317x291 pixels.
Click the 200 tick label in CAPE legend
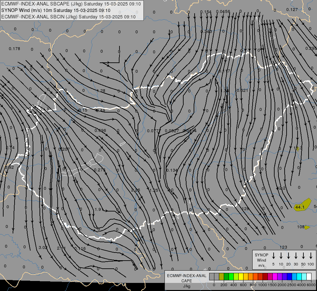(224, 285)
